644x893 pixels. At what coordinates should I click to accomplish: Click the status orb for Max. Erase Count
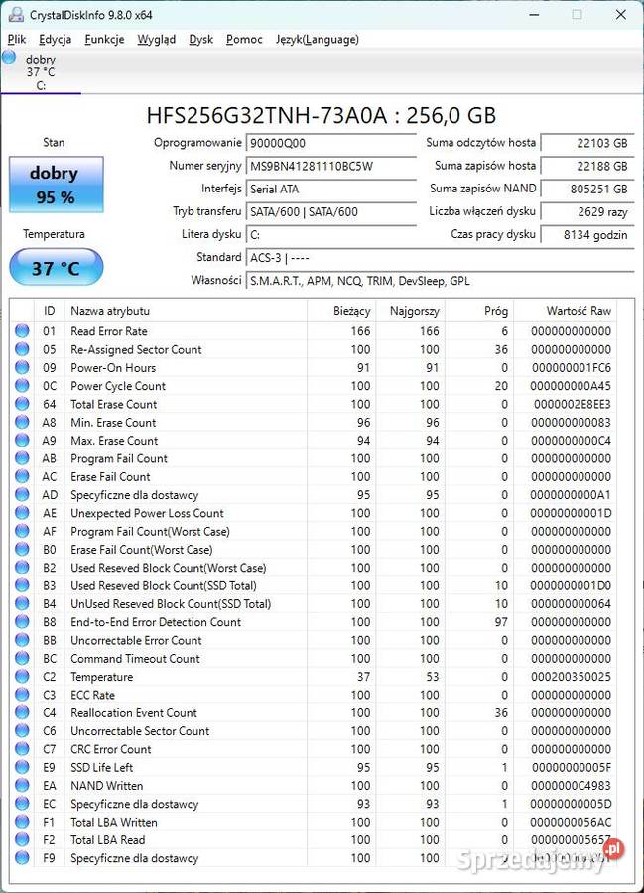[22, 441]
